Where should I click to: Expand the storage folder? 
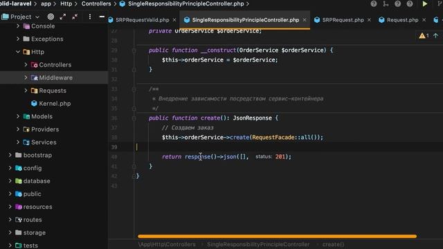click(x=10, y=232)
